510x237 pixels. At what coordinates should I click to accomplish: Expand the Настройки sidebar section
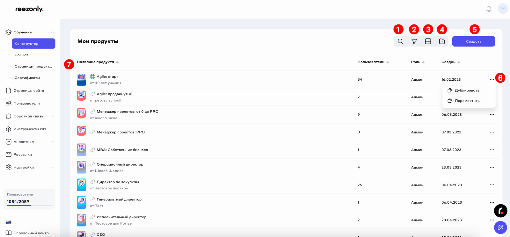click(53, 167)
